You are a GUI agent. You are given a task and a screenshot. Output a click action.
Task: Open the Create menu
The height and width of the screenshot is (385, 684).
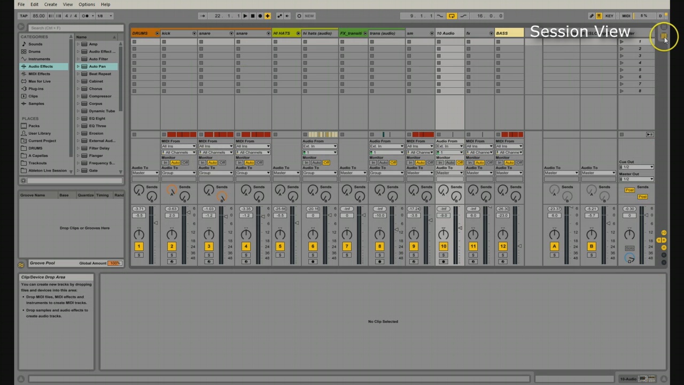(x=50, y=4)
